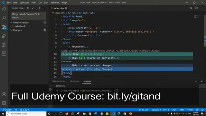Select the index.html editor tab
Viewport: 206px width, 116px height.
pyautogui.click(x=59, y=8)
